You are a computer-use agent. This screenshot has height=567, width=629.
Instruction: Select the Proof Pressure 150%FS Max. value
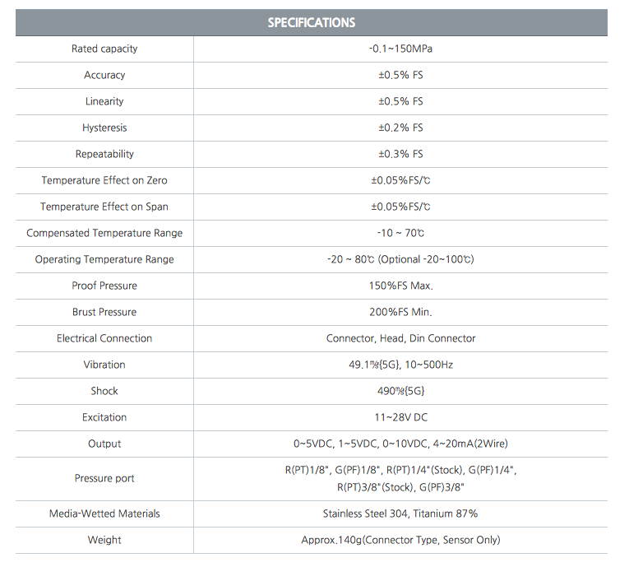[400, 286]
